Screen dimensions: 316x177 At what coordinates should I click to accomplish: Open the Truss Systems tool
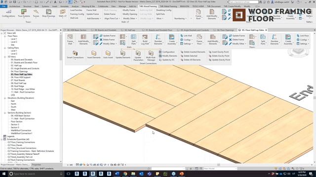coord(24,13)
